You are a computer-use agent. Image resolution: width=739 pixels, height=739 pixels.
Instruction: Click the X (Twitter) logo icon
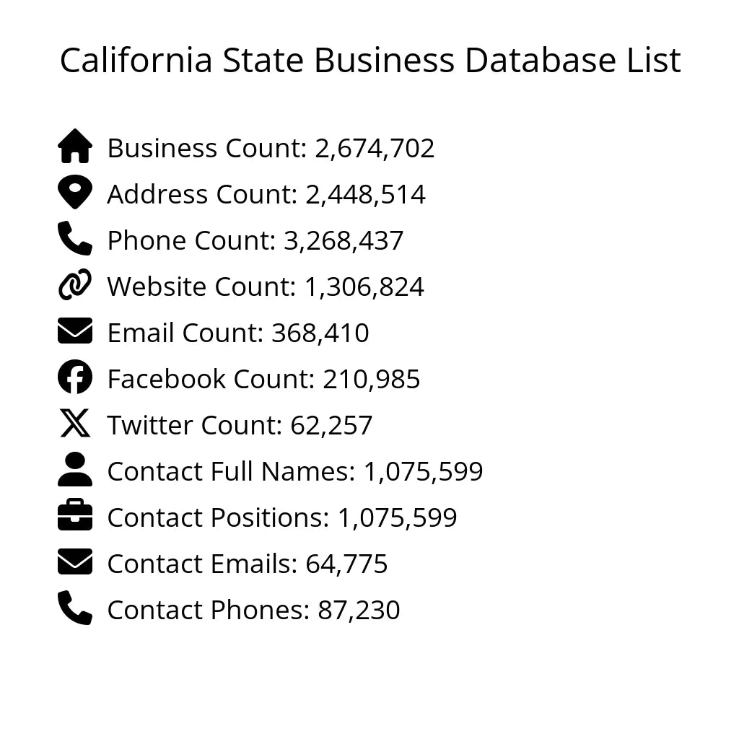coord(75,424)
